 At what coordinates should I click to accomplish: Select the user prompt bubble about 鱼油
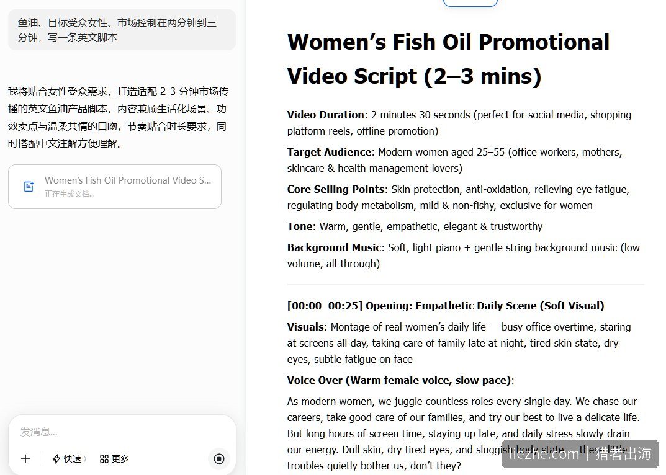122,30
